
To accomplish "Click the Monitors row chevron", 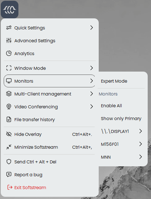I will tap(92, 81).
